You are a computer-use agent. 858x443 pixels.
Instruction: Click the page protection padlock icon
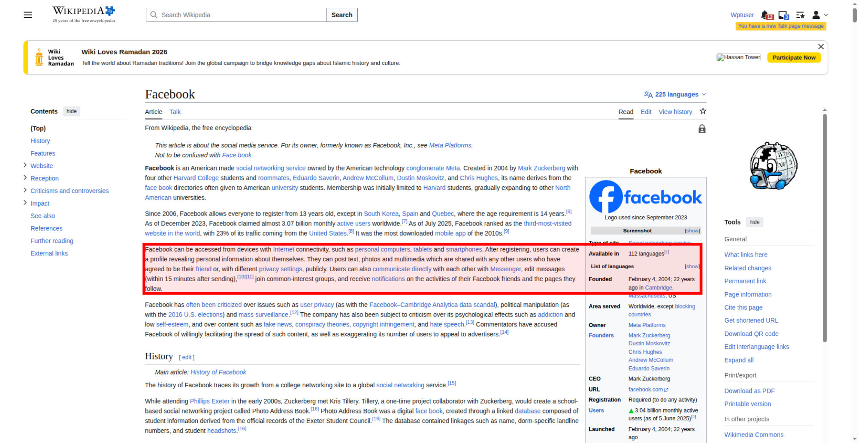click(x=702, y=129)
